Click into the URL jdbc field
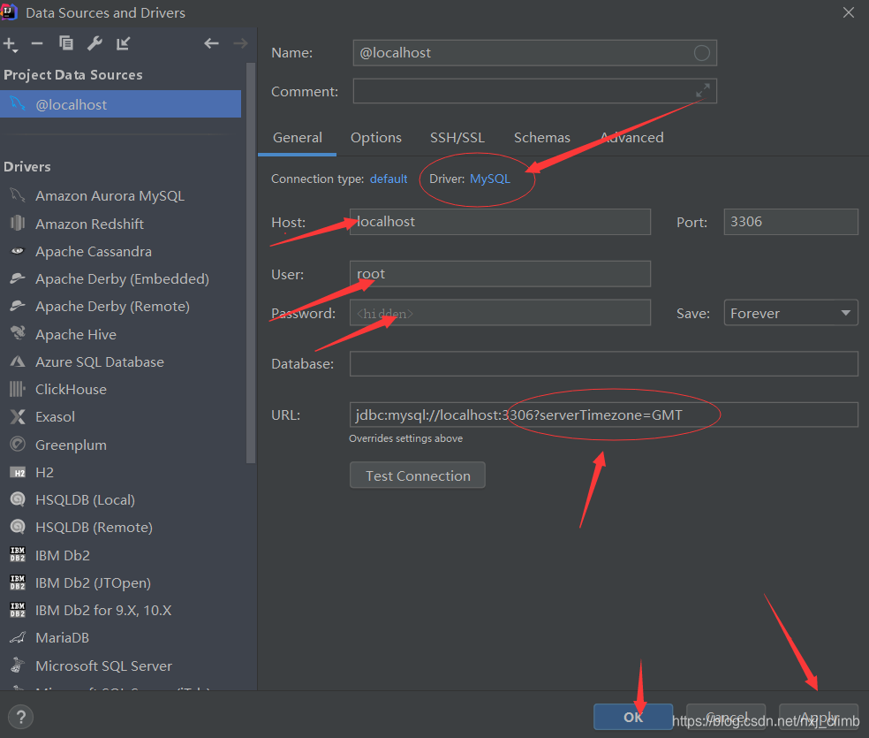869x738 pixels. (604, 415)
